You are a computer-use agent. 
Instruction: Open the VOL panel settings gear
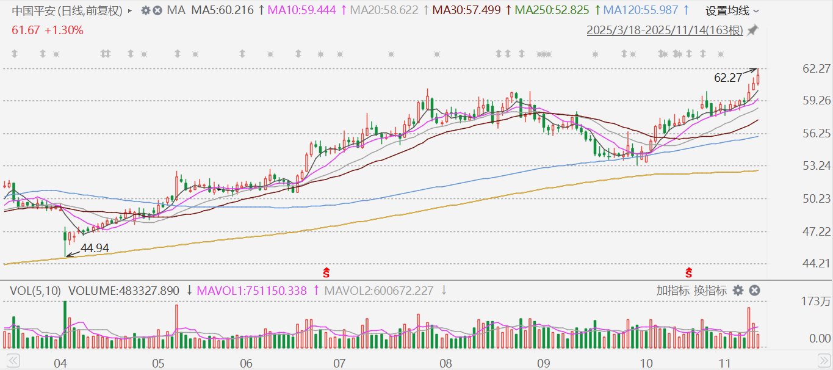[x=738, y=291]
